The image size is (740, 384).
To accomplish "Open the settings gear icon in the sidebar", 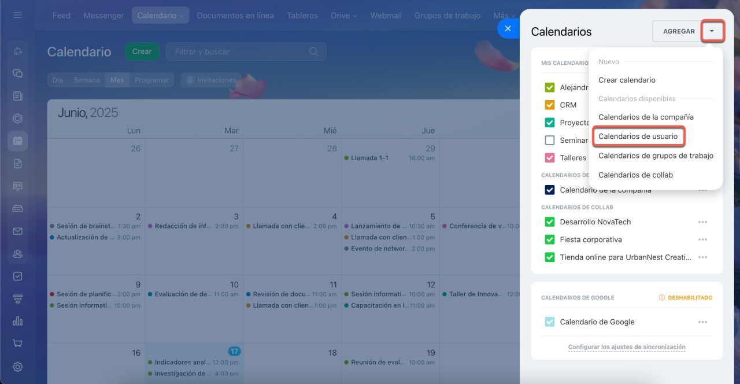I will click(17, 367).
